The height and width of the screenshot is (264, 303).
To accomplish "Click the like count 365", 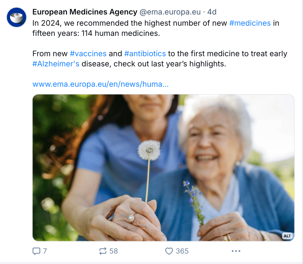I will pyautogui.click(x=182, y=251).
